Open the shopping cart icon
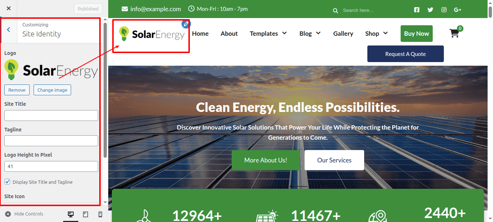This screenshot has width=493, height=222. point(454,34)
